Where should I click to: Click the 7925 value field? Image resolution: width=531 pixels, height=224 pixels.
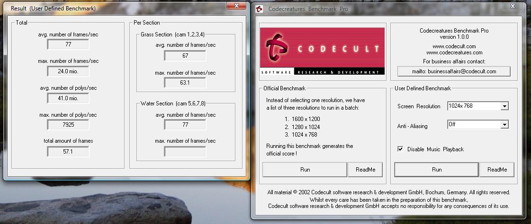click(x=68, y=125)
